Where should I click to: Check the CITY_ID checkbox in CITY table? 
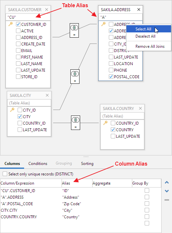tap(20, 110)
